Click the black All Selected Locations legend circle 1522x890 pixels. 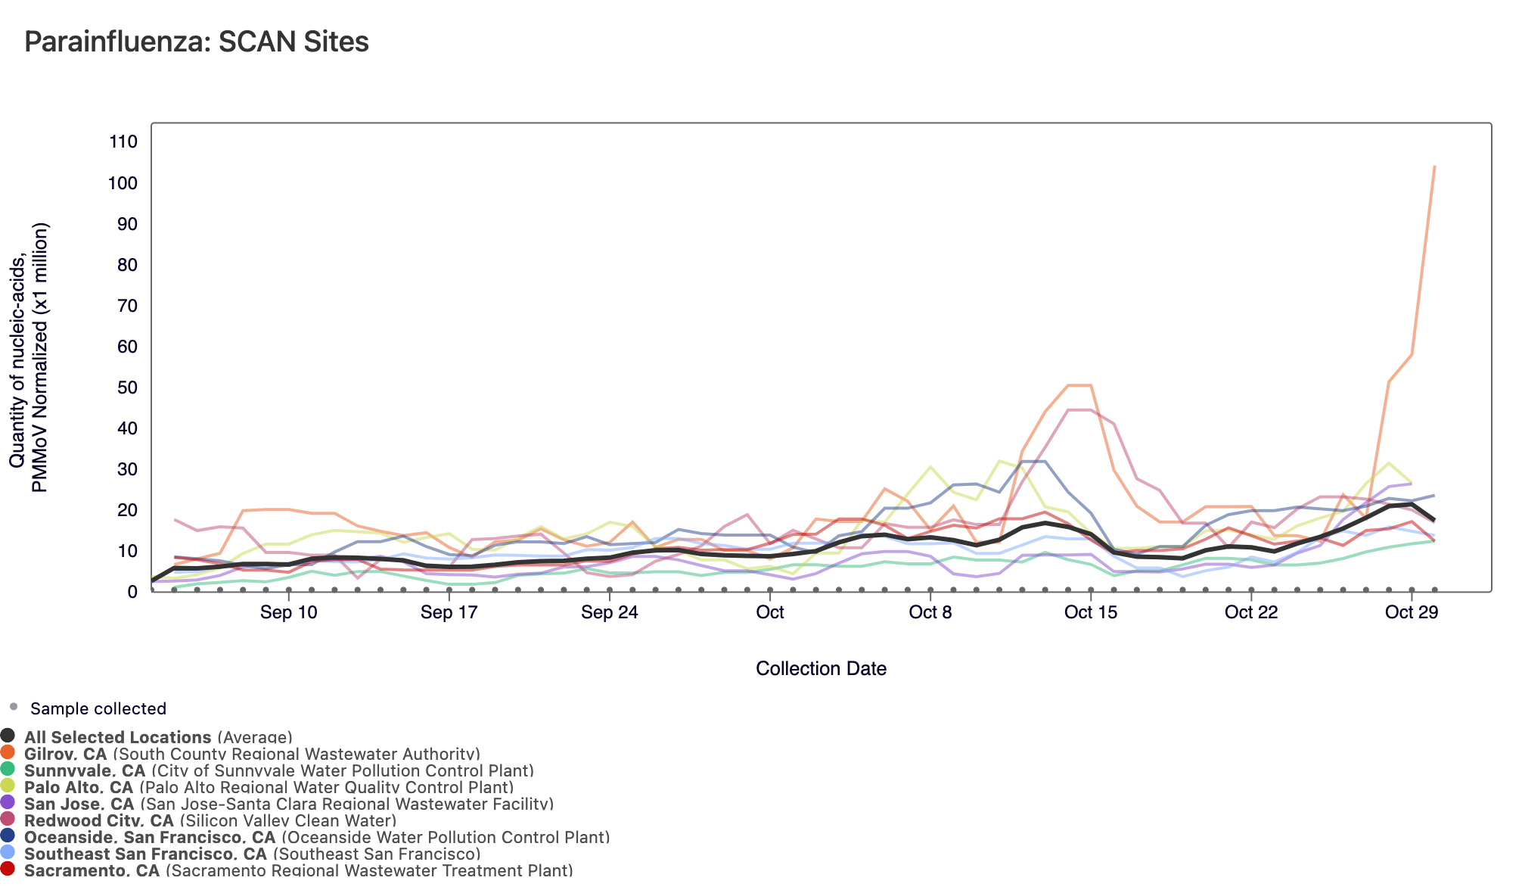pos(8,736)
